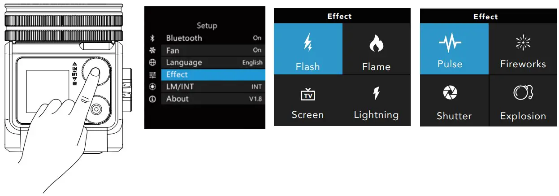559x196 pixels.
Task: Click the info icon beside About
Action: [x=152, y=99]
